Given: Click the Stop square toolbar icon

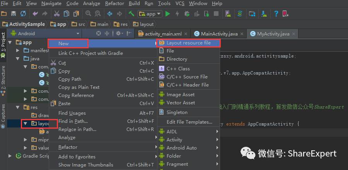Looking at the screenshot, I should [216, 14].
